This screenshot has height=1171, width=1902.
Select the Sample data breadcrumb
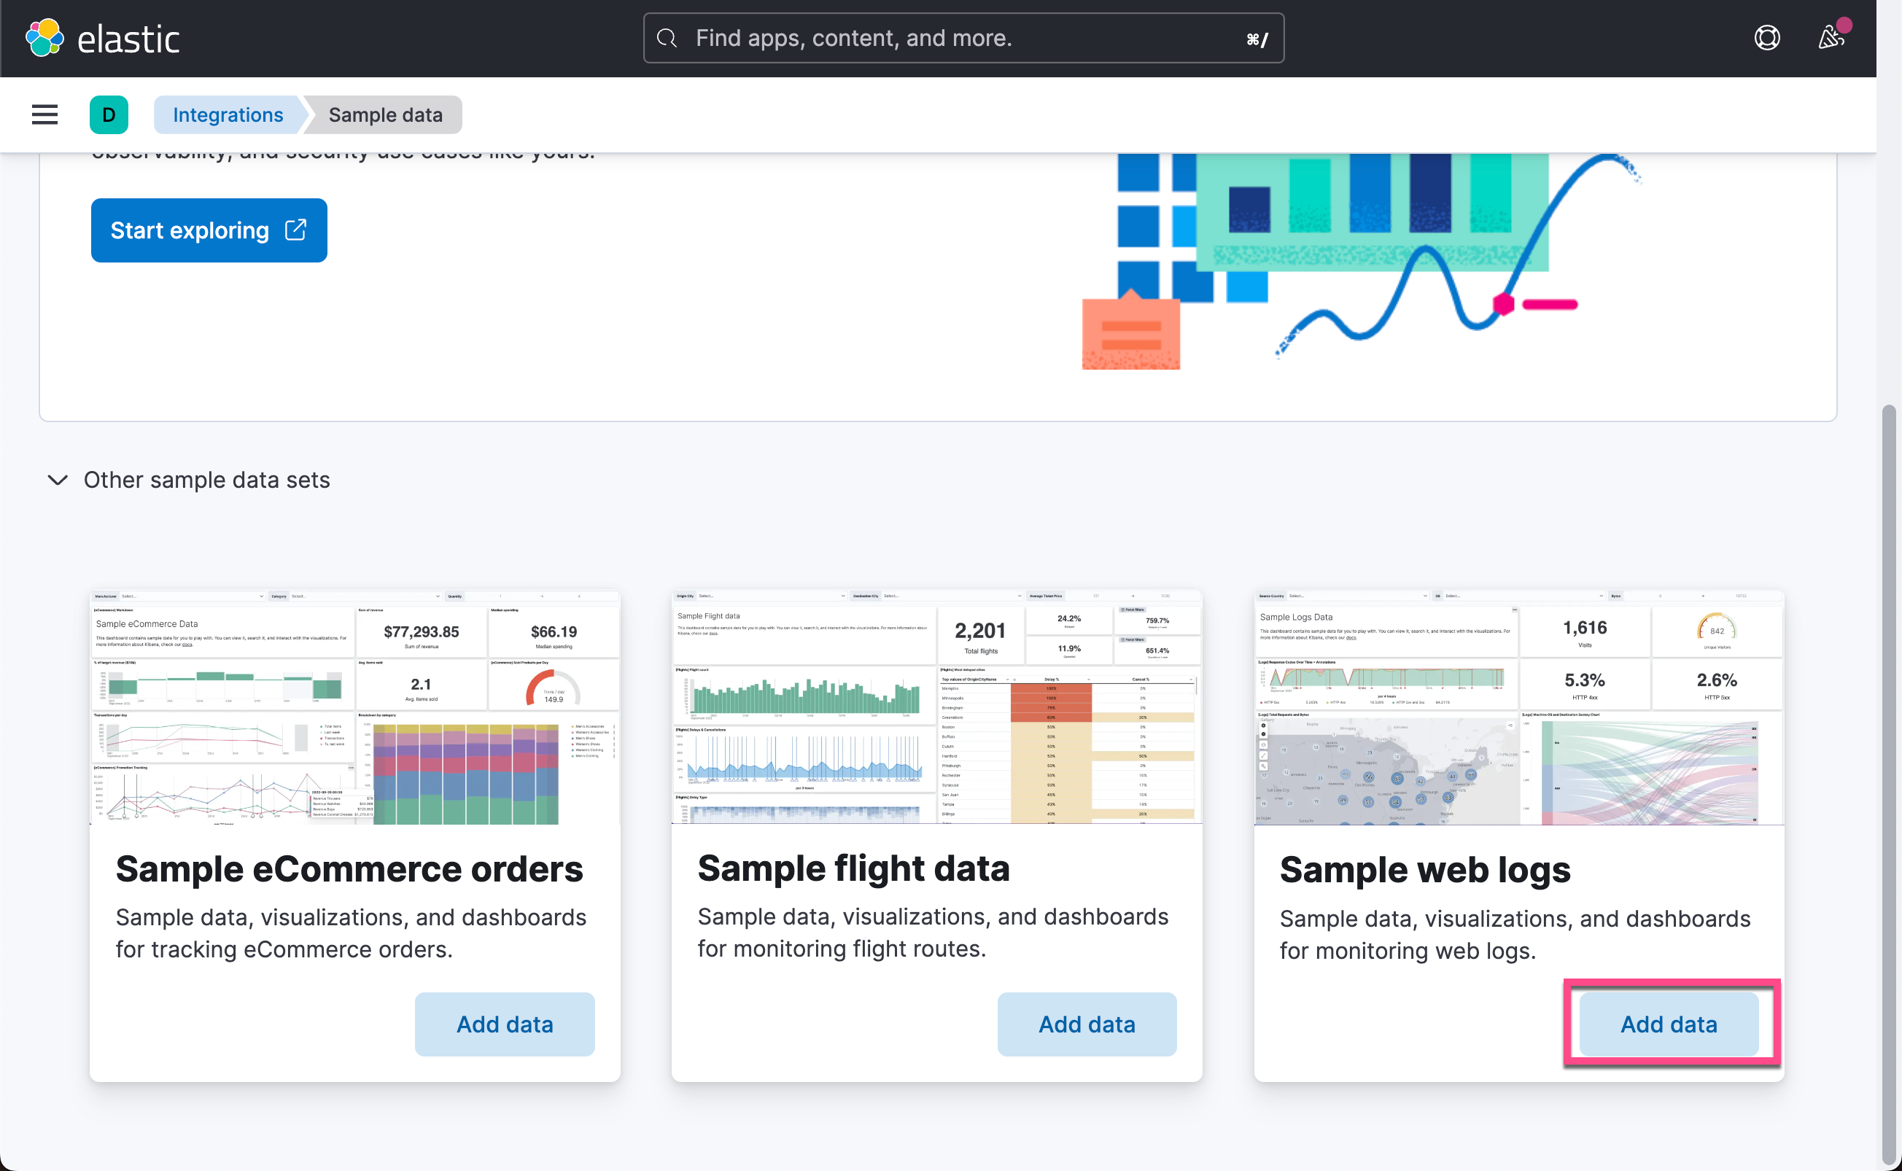click(385, 114)
